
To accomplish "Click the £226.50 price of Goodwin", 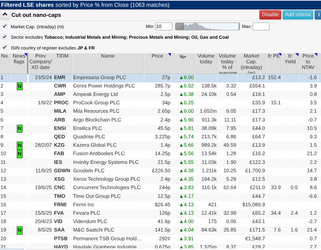I will click(x=161, y=171).
